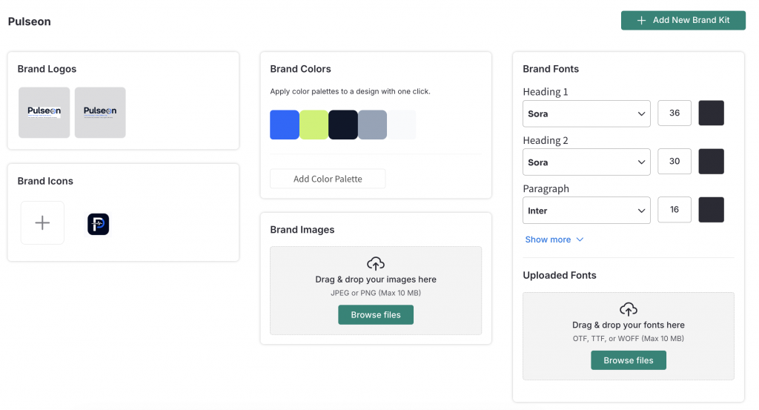This screenshot has width=759, height=410.
Task: Click the Heading 2 label
Action: pos(546,140)
